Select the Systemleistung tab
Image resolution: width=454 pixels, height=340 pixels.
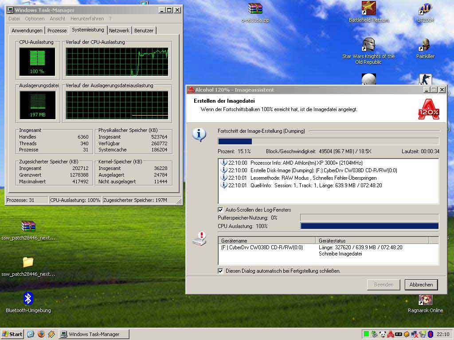(88, 30)
